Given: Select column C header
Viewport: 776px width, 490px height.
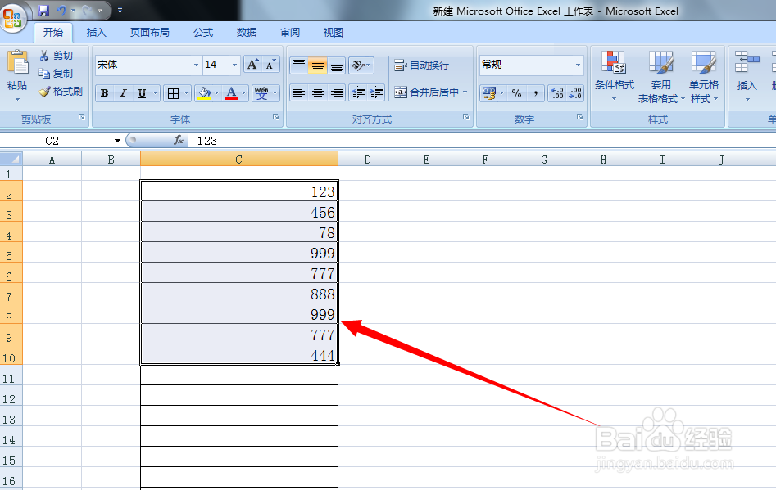Looking at the screenshot, I should 239,159.
